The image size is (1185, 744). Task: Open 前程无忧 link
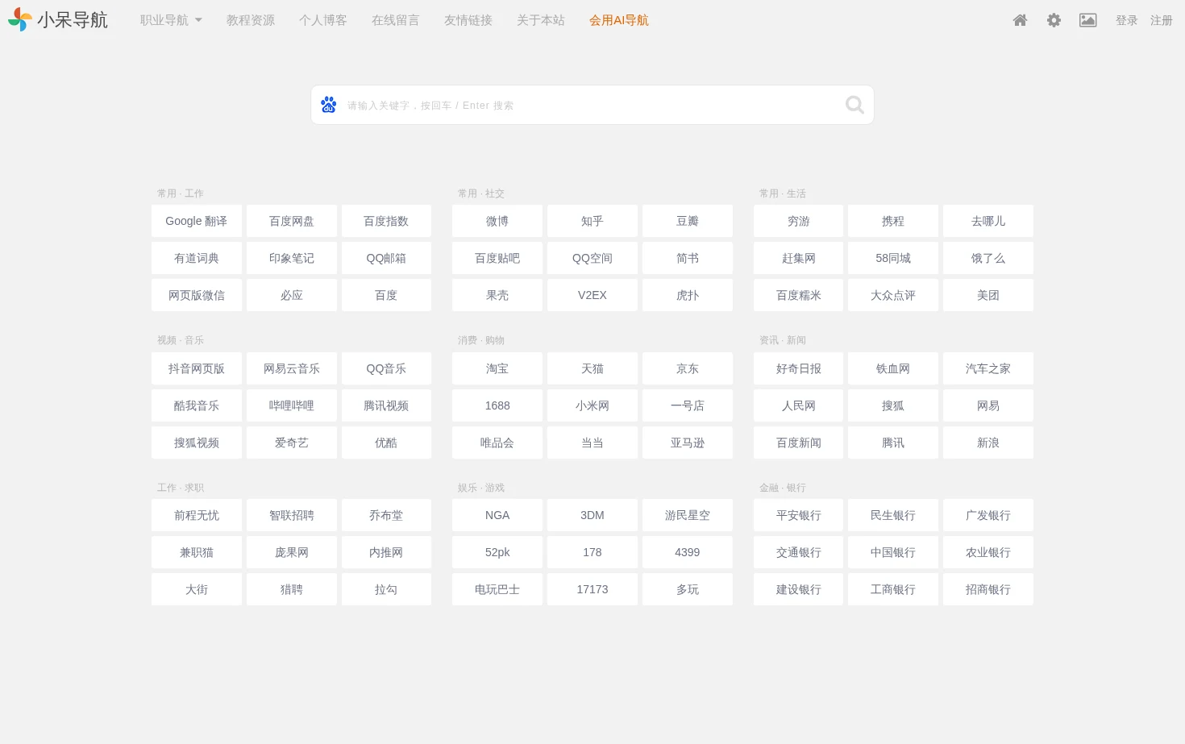coord(197,515)
